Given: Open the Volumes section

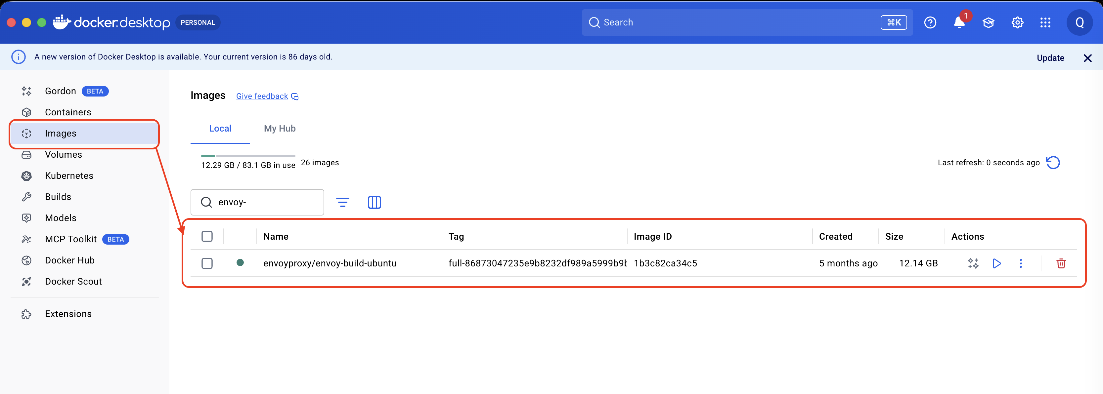Looking at the screenshot, I should pos(85,154).
